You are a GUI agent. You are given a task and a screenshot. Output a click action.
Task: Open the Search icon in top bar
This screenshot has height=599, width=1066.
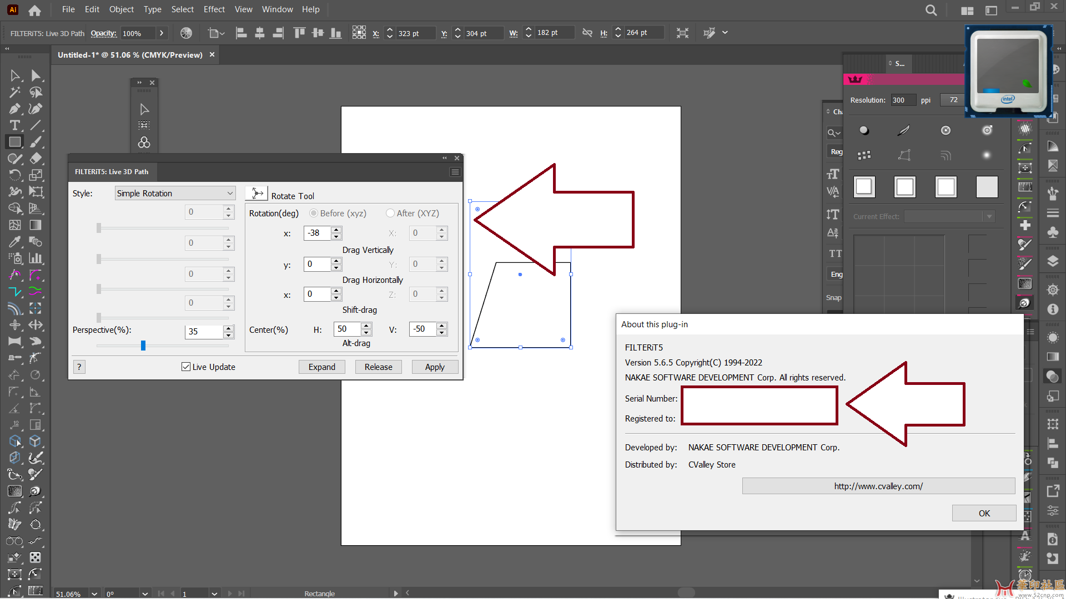pos(931,10)
